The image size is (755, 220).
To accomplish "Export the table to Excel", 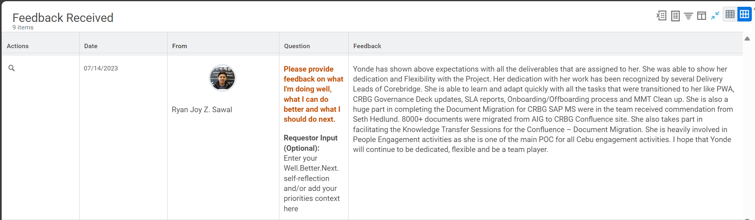I will coord(661,16).
